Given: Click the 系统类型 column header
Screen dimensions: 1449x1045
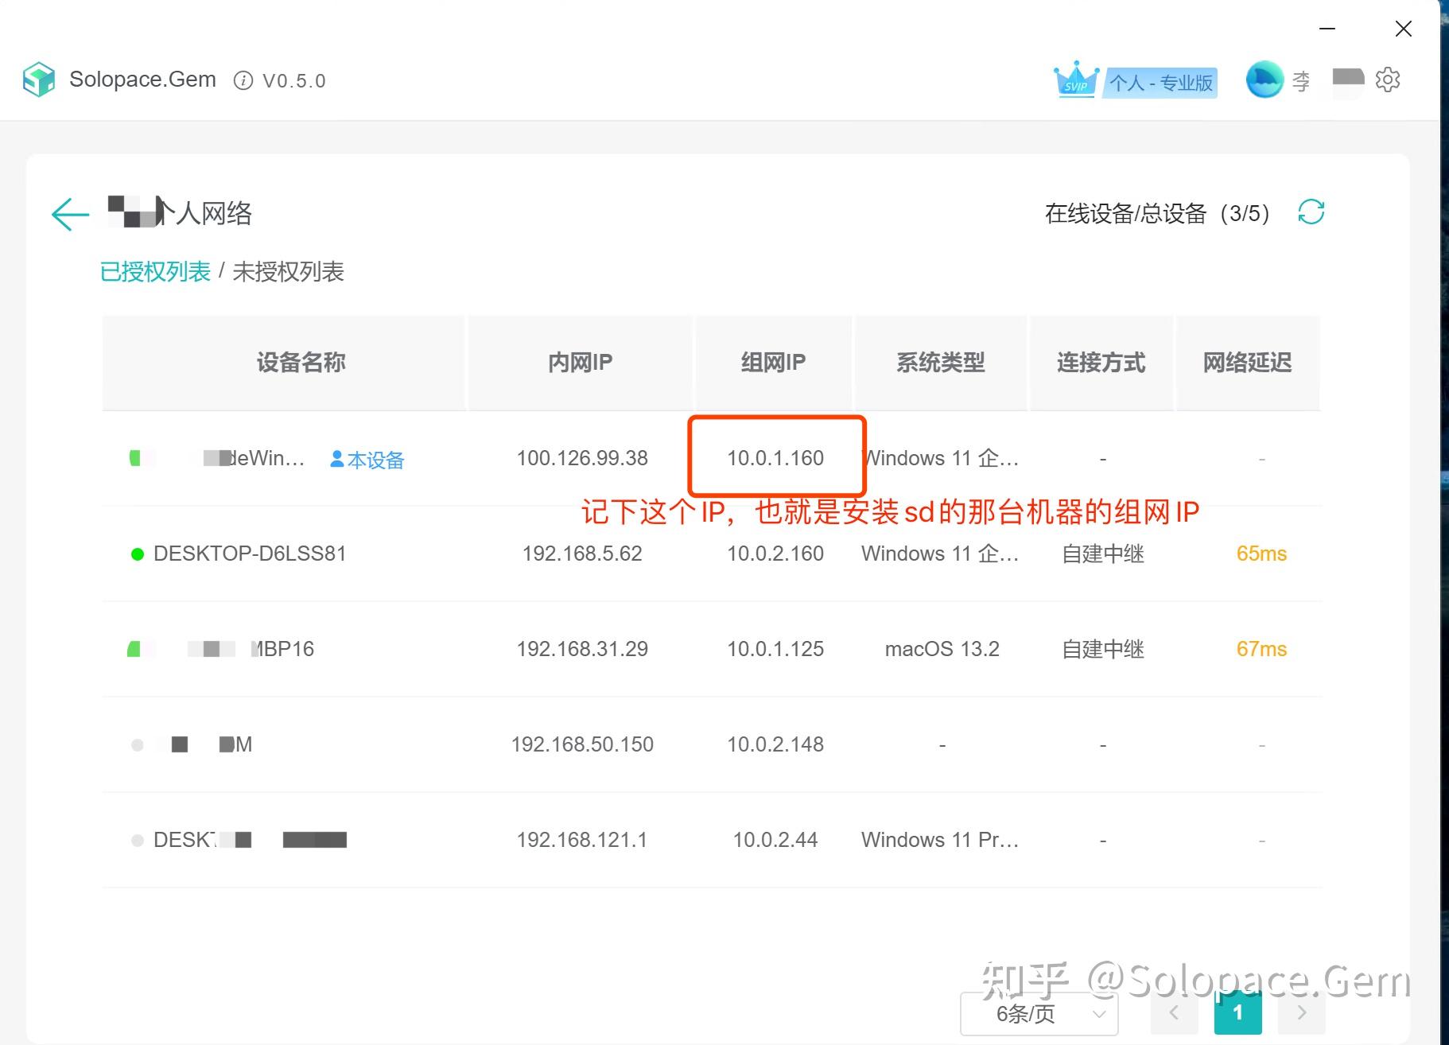Looking at the screenshot, I should (x=941, y=363).
